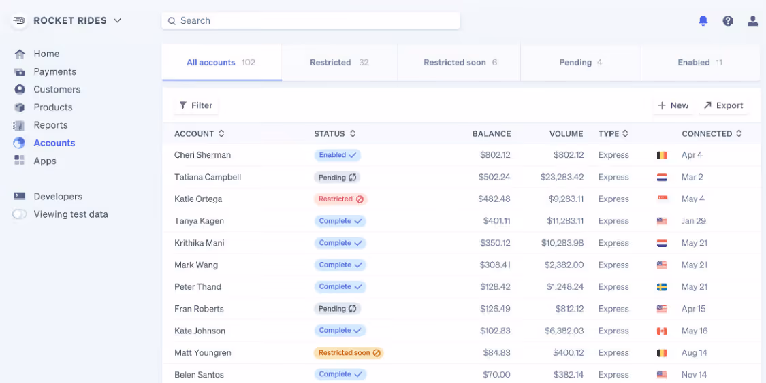Click the Filter funnel icon
The height and width of the screenshot is (383, 766).
coord(182,105)
